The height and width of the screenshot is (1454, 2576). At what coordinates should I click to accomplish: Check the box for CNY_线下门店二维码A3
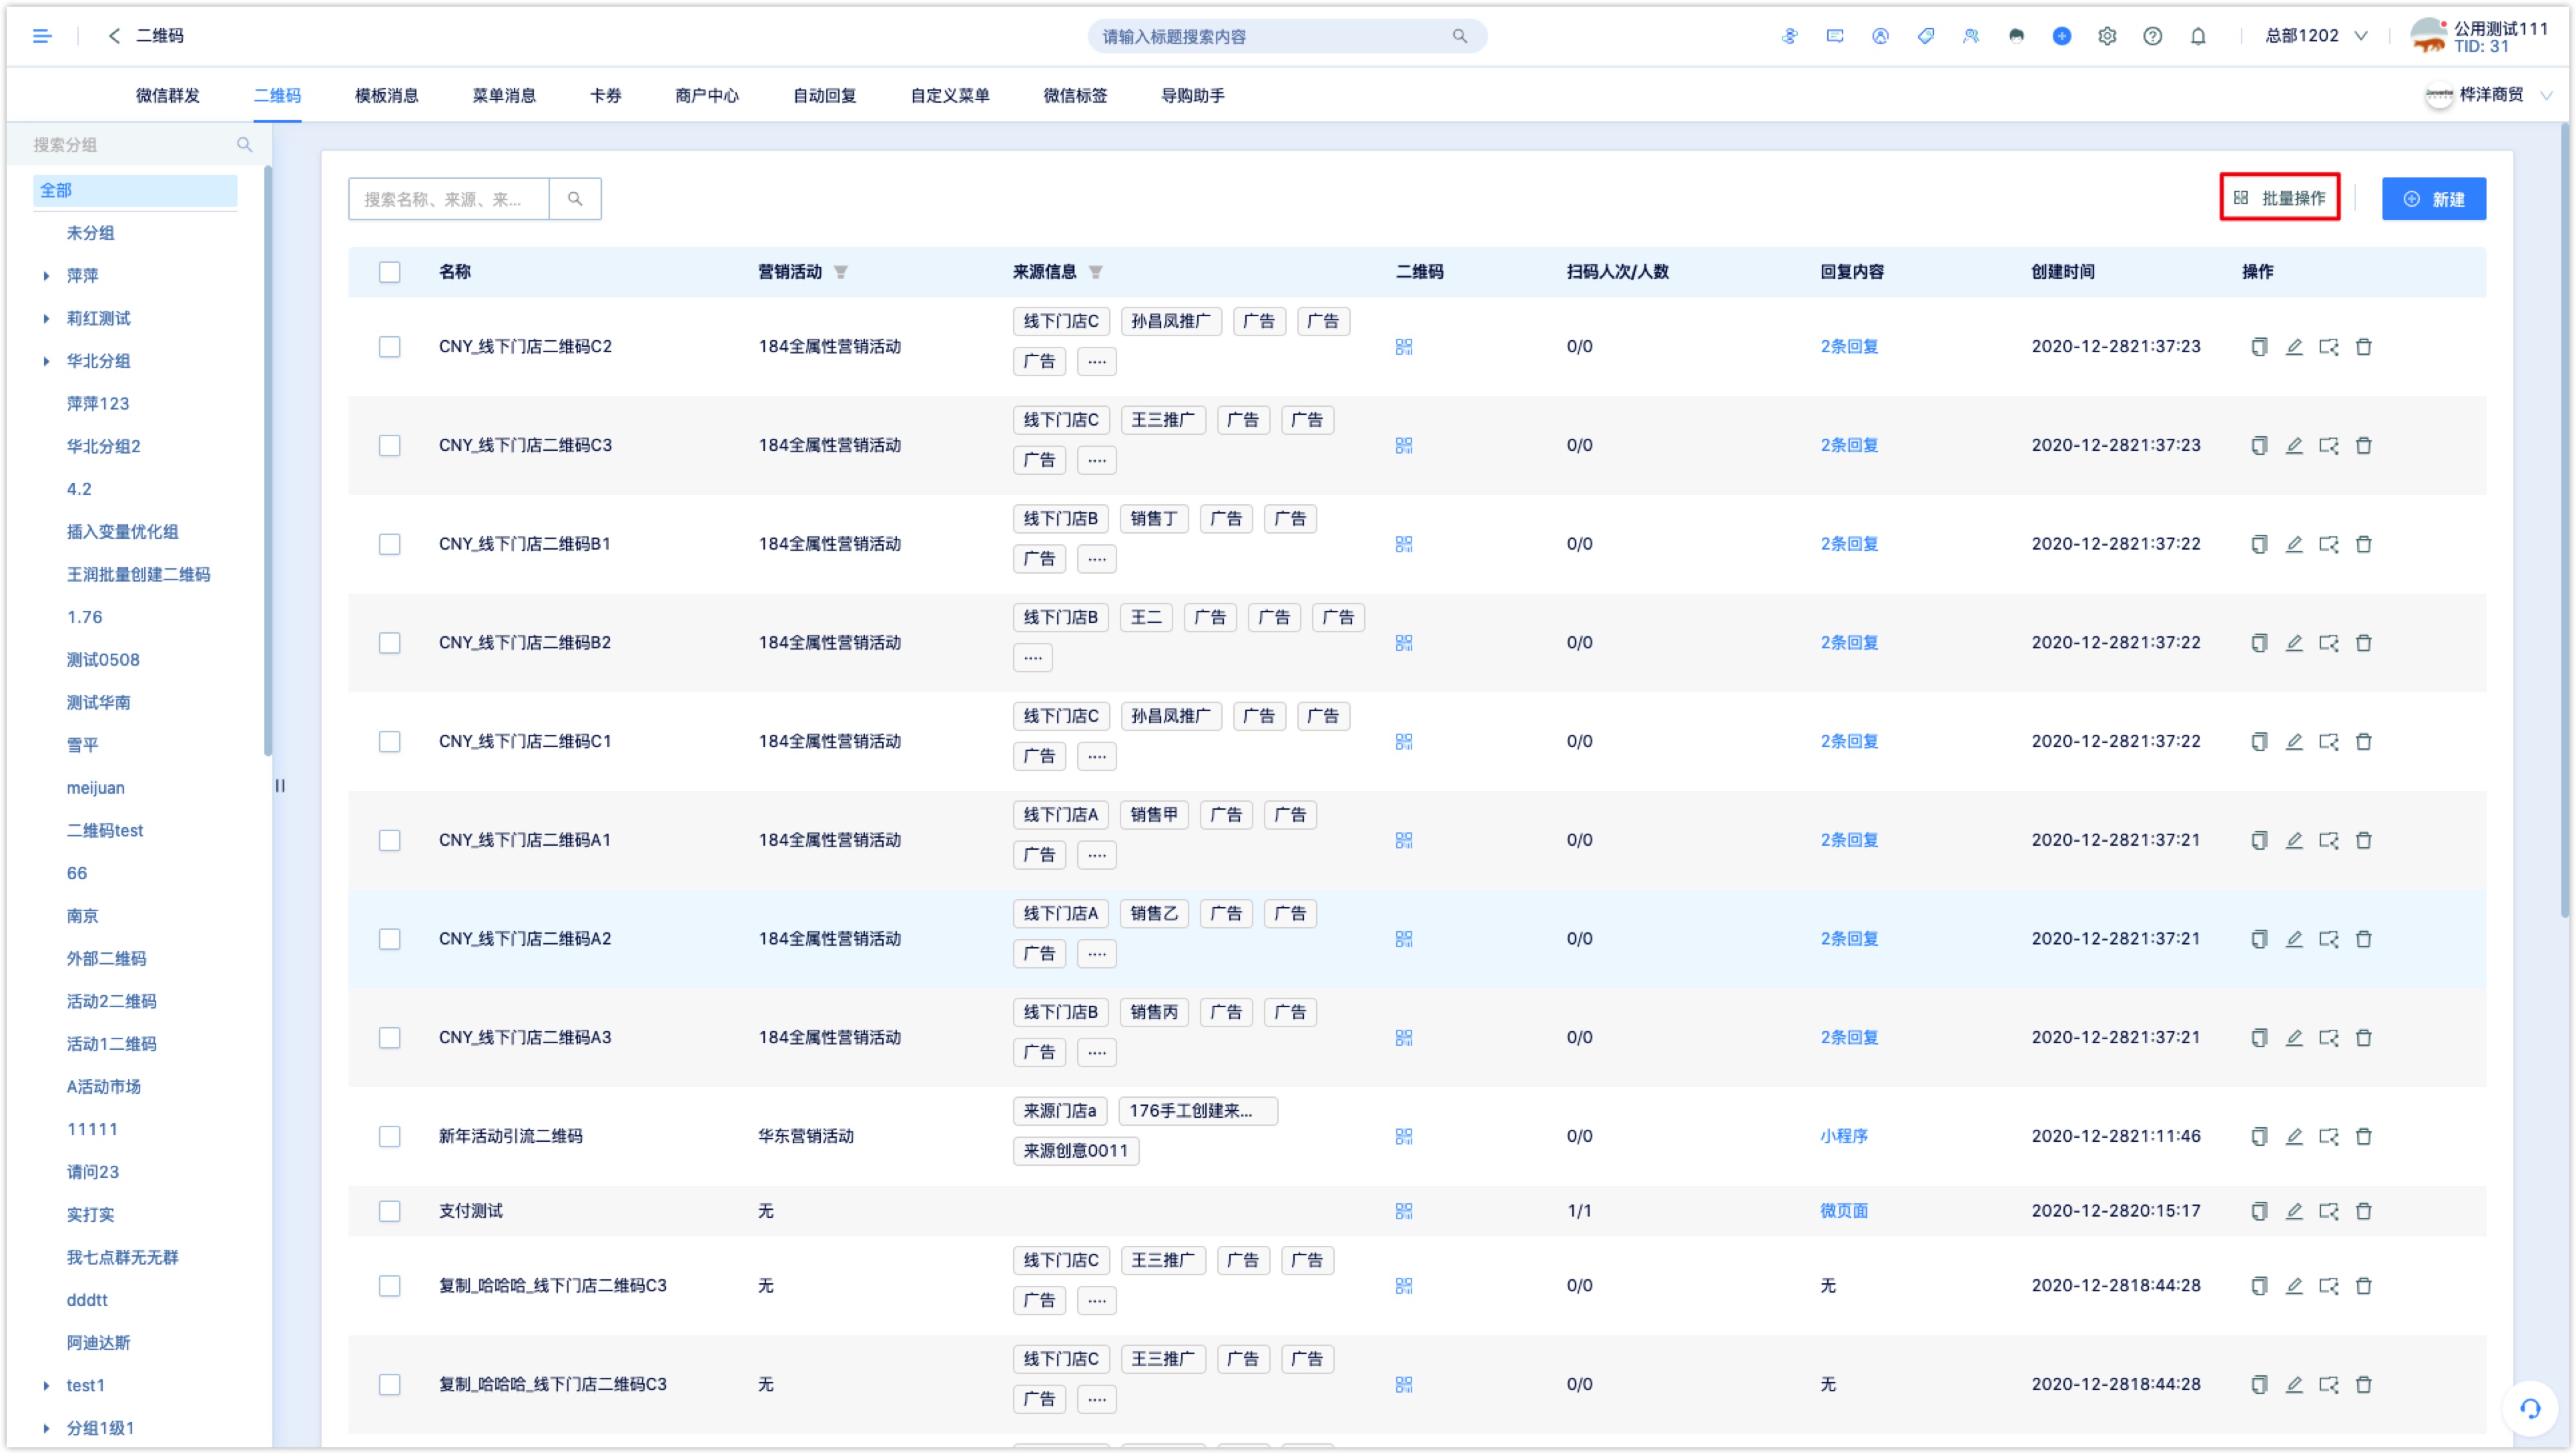390,1038
